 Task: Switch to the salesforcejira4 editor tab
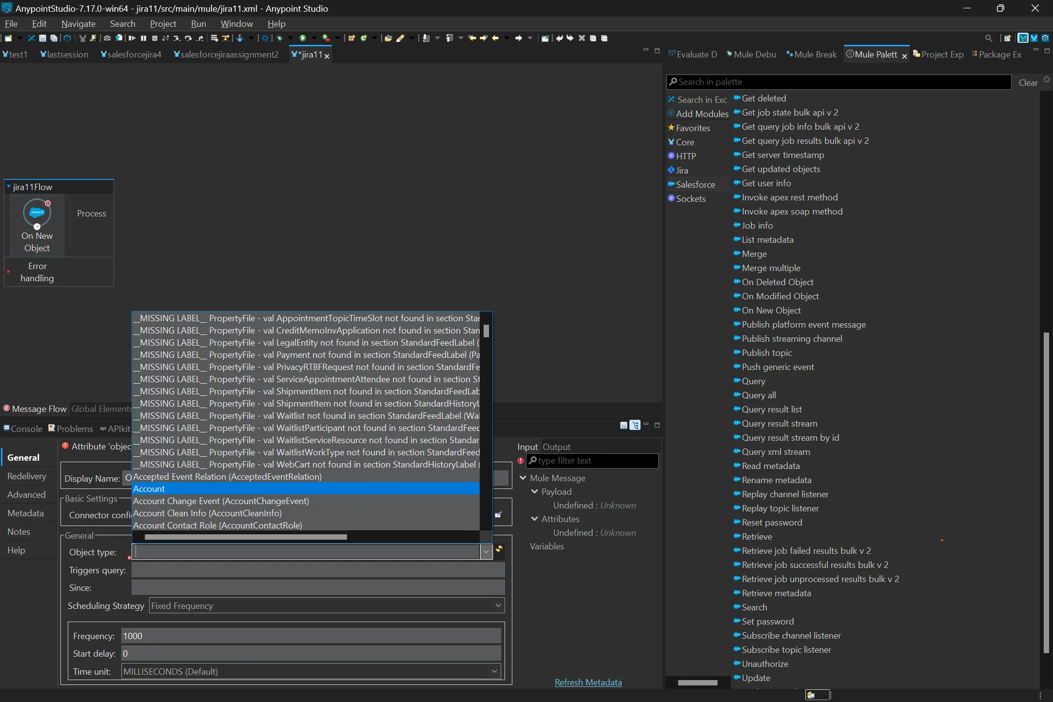coord(131,55)
